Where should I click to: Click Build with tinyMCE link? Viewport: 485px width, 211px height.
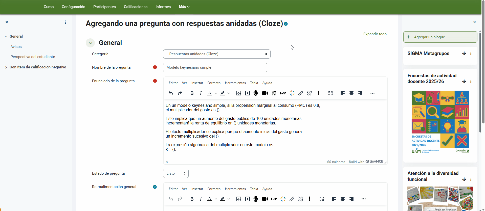click(366, 162)
